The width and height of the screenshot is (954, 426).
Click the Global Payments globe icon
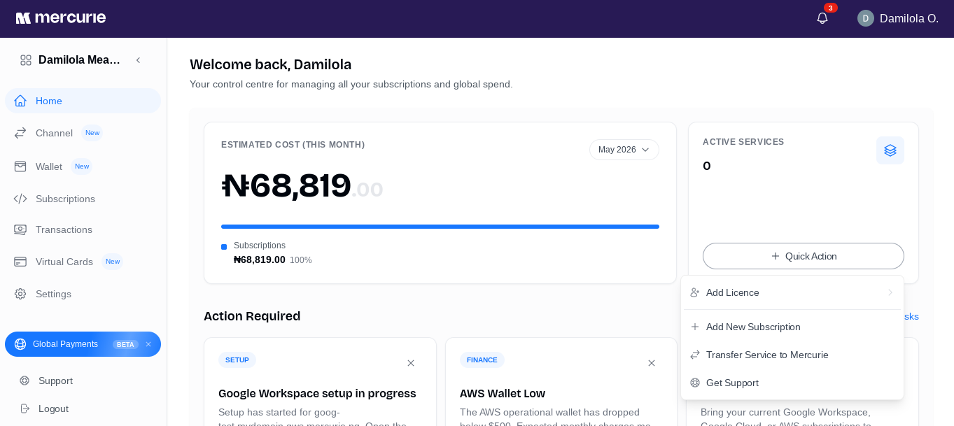coord(20,344)
